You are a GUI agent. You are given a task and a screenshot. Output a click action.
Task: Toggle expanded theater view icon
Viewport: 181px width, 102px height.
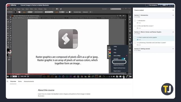coord(130,76)
